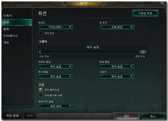
Task: Close the options window with X icon
Action: pos(162,4)
